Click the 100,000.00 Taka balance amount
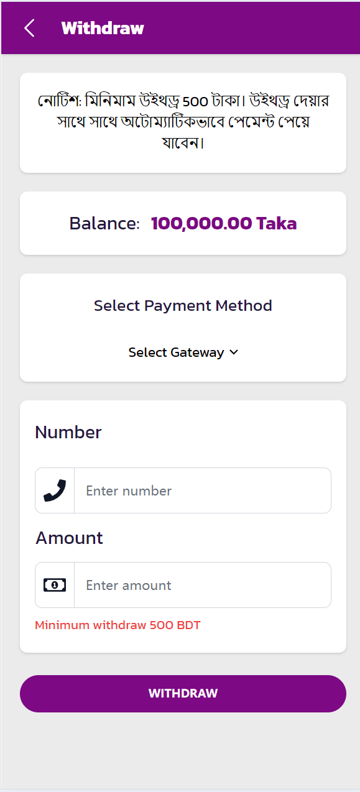Screen dimensions: 360x792 tap(224, 223)
